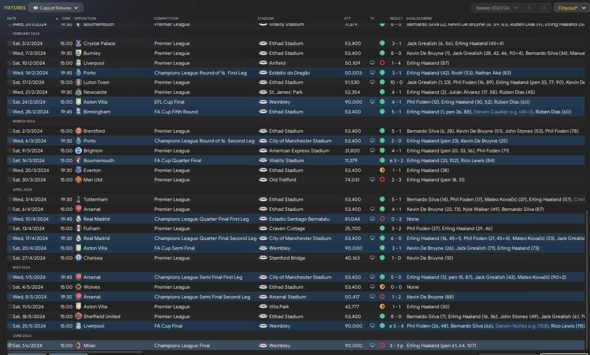This screenshot has height=355, width=590.
Task: Click the Real Madrid badge in the 10/4/2024 row
Action: coord(78,219)
